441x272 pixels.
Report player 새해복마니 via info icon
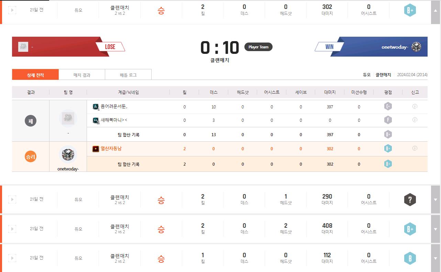coord(415,120)
